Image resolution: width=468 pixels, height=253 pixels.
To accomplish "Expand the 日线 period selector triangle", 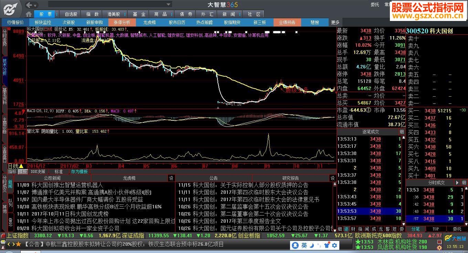I will click(x=21, y=166).
